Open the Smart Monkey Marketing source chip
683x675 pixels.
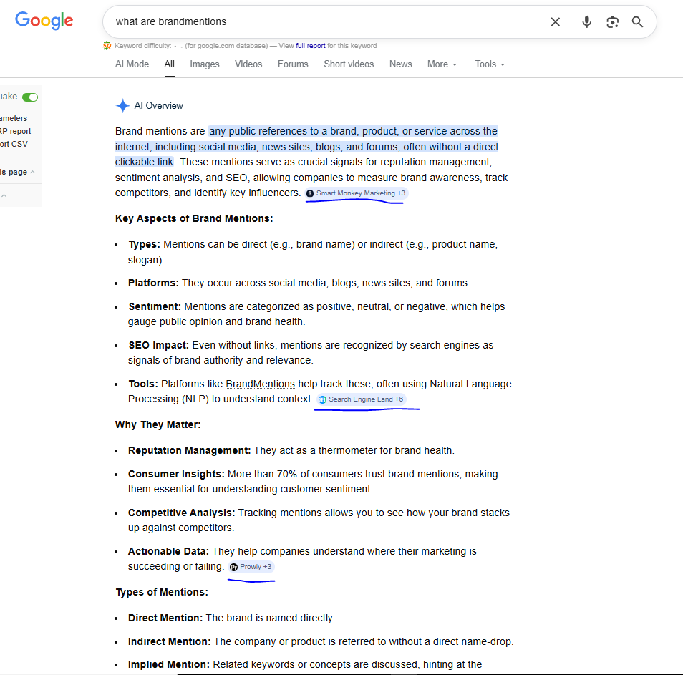[355, 193]
